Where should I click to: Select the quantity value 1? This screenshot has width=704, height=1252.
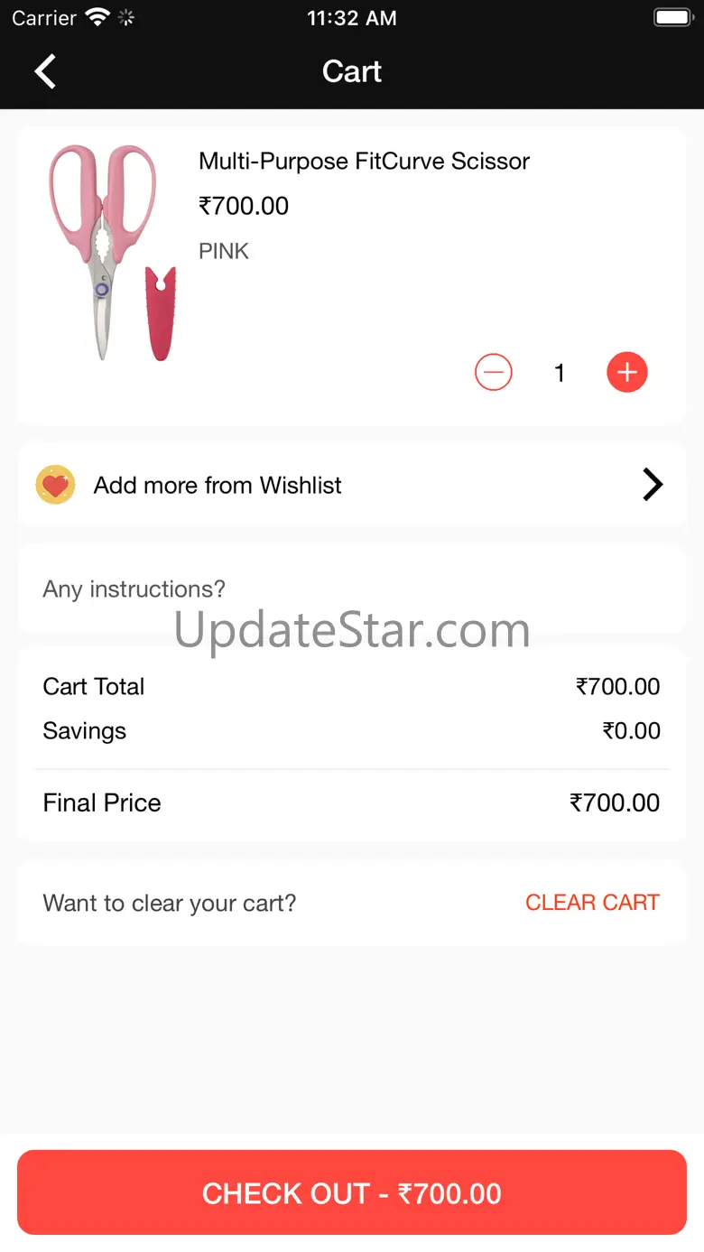point(560,372)
